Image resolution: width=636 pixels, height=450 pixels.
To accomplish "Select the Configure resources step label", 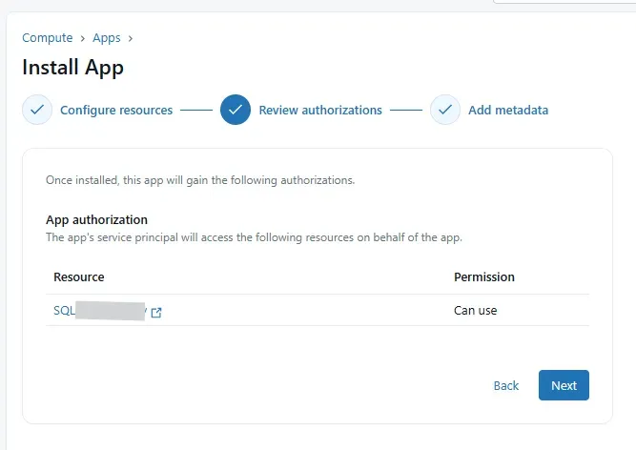I will click(x=116, y=110).
